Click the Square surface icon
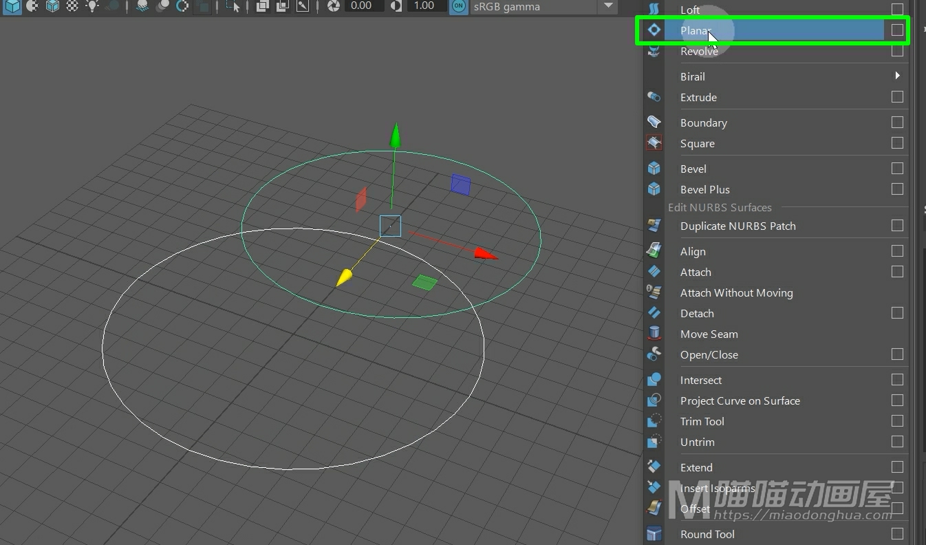This screenshot has height=545, width=926. click(x=654, y=143)
